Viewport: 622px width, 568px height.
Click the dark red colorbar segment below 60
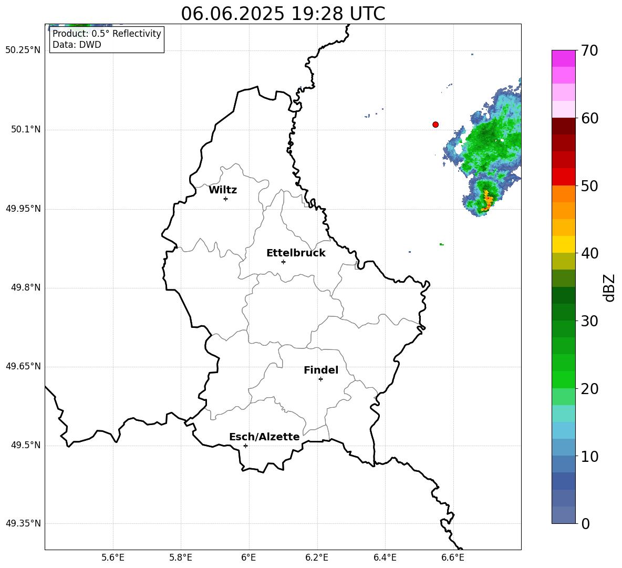(x=563, y=126)
